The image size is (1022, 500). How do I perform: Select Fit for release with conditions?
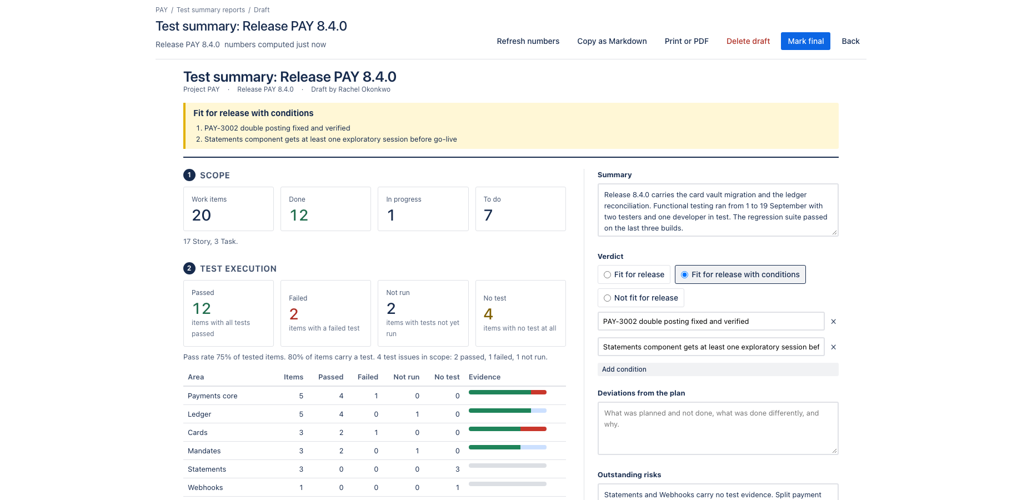(x=740, y=274)
